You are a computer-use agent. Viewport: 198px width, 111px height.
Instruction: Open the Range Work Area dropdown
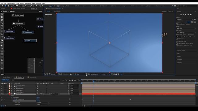pos(186,29)
